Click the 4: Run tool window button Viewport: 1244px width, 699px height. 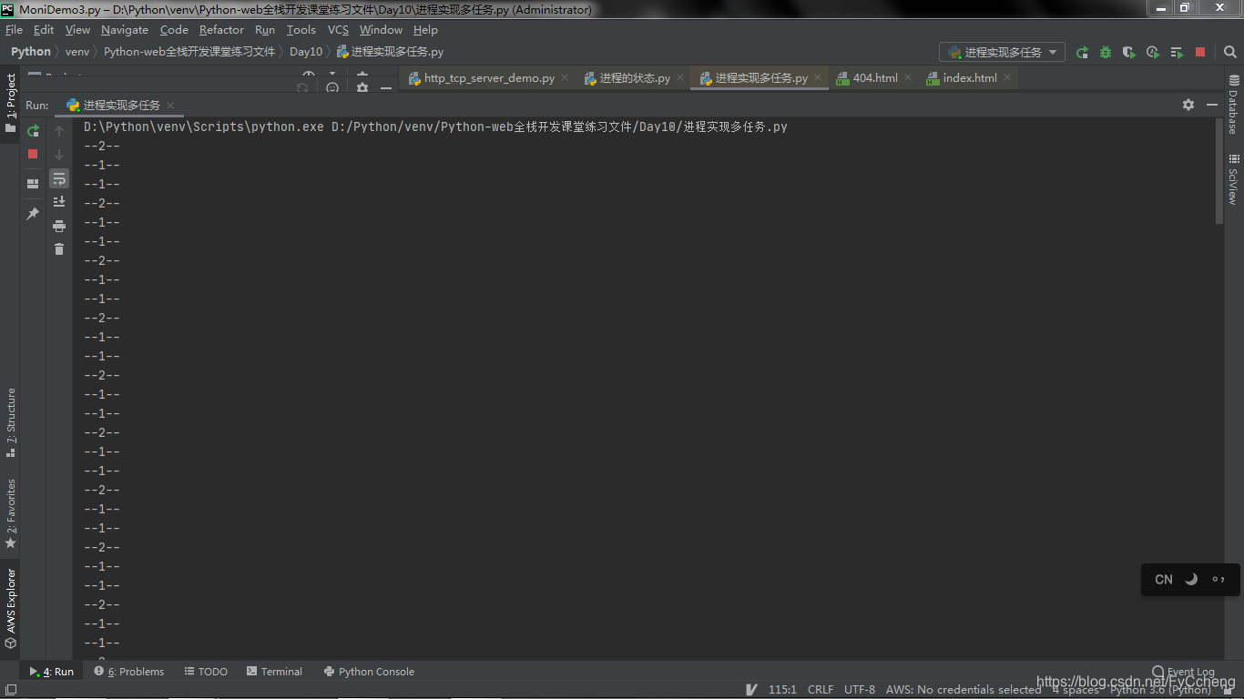coord(52,672)
